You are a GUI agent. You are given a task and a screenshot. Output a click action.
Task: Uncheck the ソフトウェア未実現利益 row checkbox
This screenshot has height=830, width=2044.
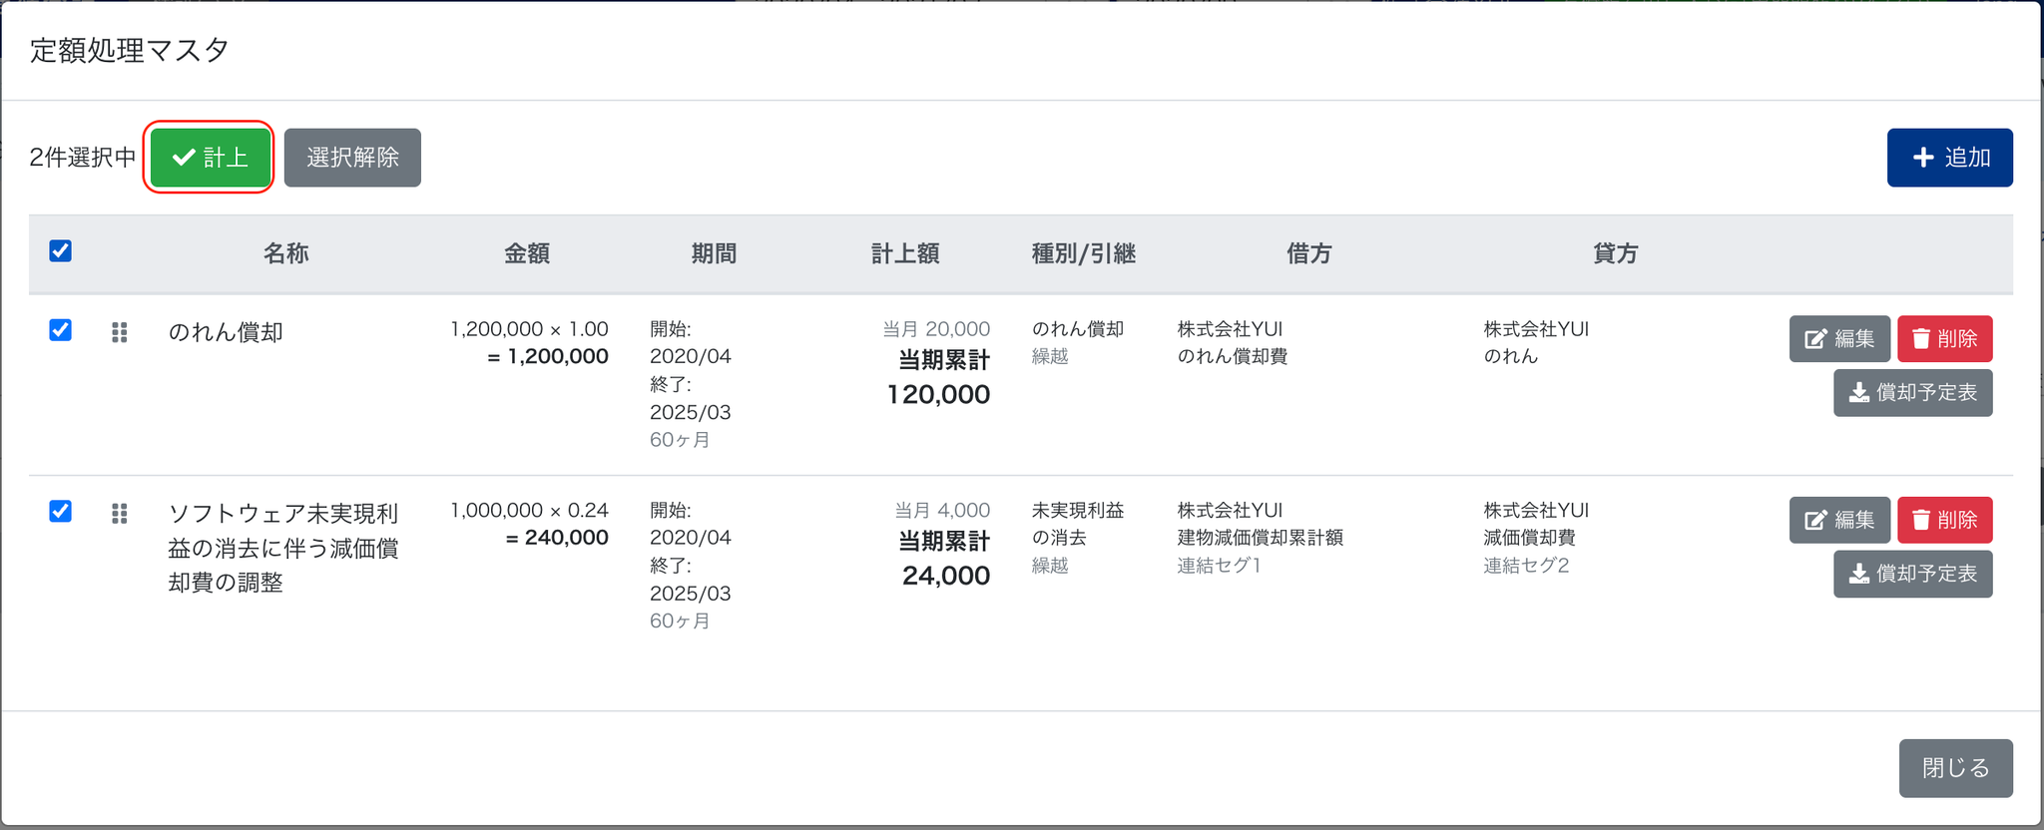pyautogui.click(x=61, y=512)
